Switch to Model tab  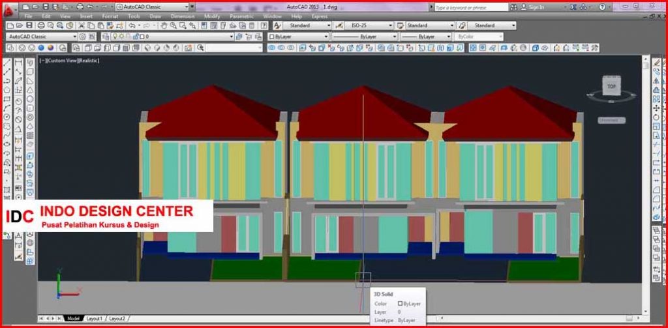tap(73, 319)
